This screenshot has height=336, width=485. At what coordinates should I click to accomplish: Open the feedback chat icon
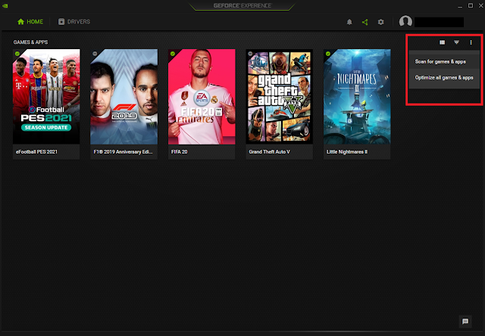click(465, 322)
